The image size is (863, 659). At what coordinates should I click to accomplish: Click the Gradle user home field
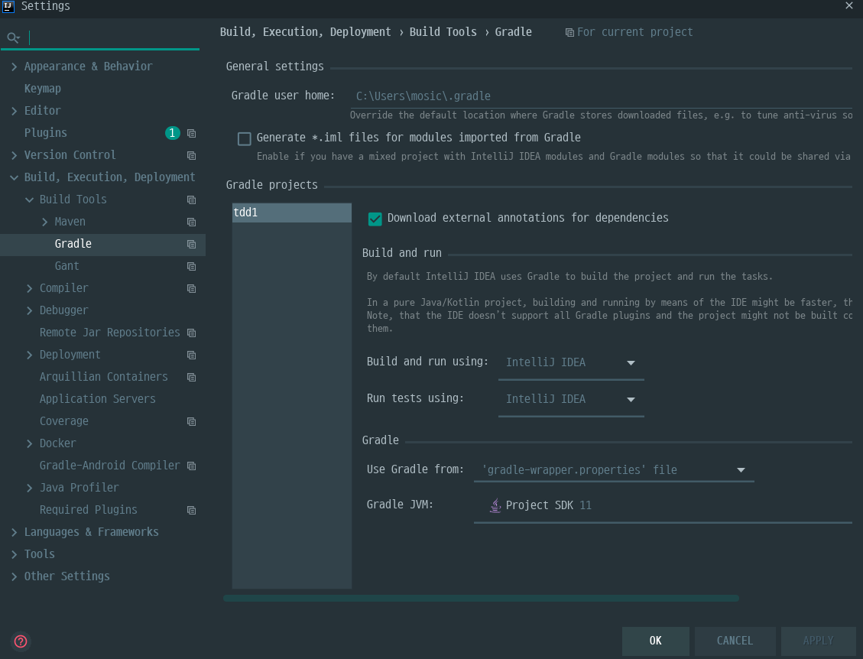click(601, 96)
